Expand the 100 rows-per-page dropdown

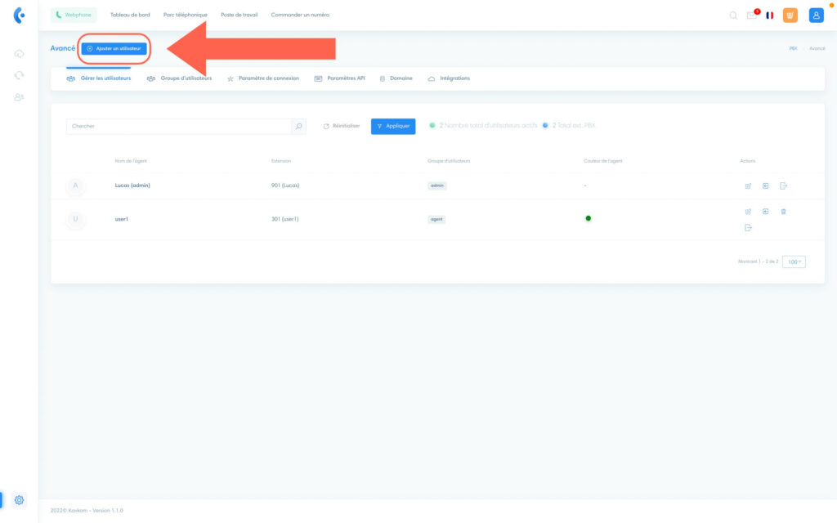794,261
